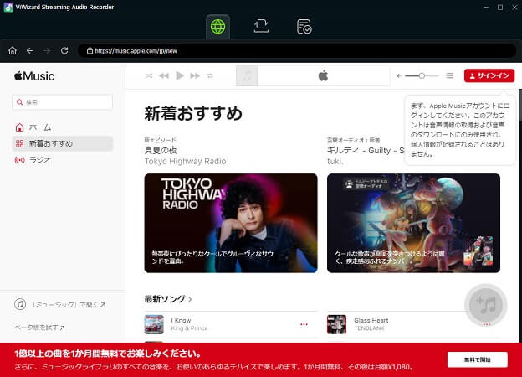The width and height of the screenshot is (522, 377).
Task: Go to the home page icon
Action: 13,50
